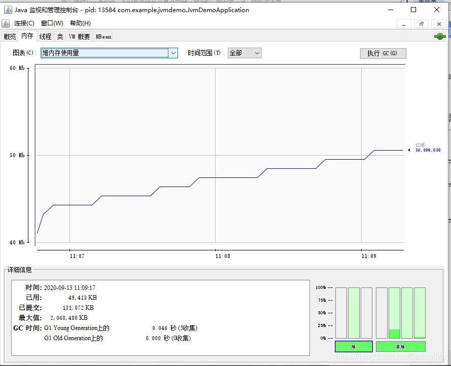
Task: Select the partially filled non-heap pool bar
Action: (394, 313)
